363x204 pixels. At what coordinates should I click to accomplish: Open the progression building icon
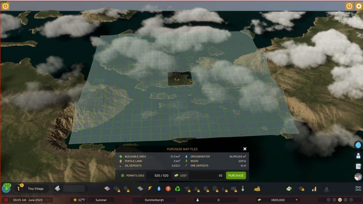(57, 188)
